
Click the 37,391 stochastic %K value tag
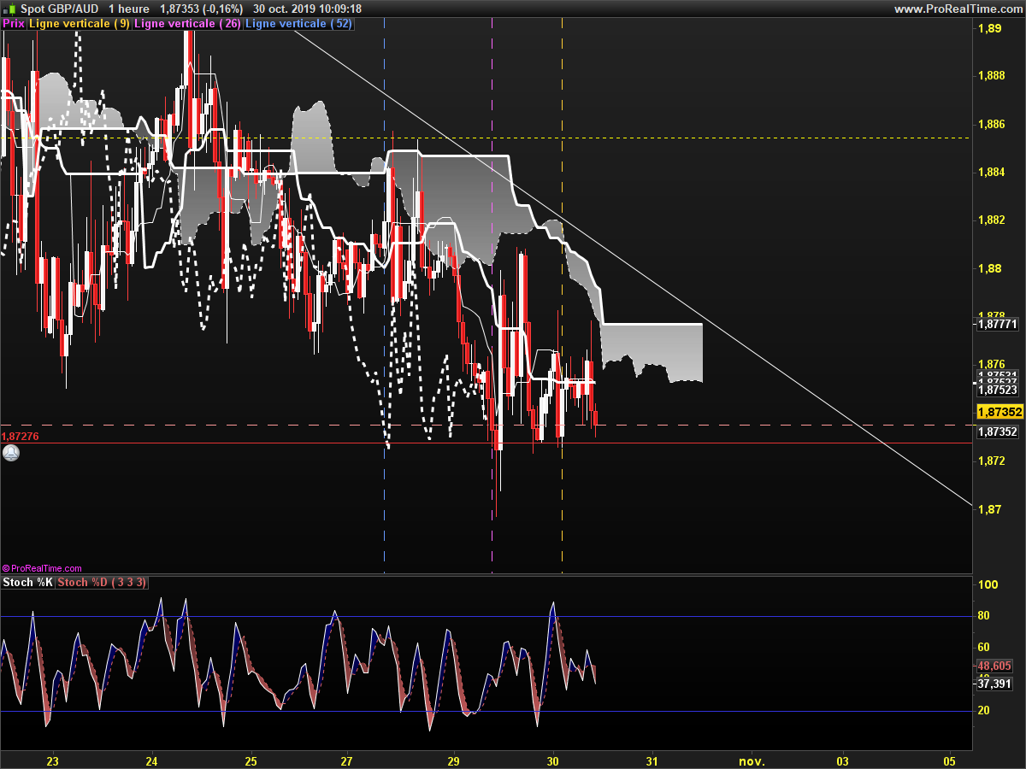click(994, 684)
